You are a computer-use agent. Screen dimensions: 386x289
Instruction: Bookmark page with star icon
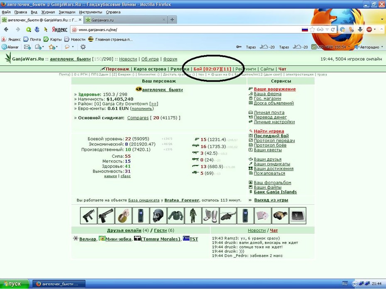click(x=312, y=29)
